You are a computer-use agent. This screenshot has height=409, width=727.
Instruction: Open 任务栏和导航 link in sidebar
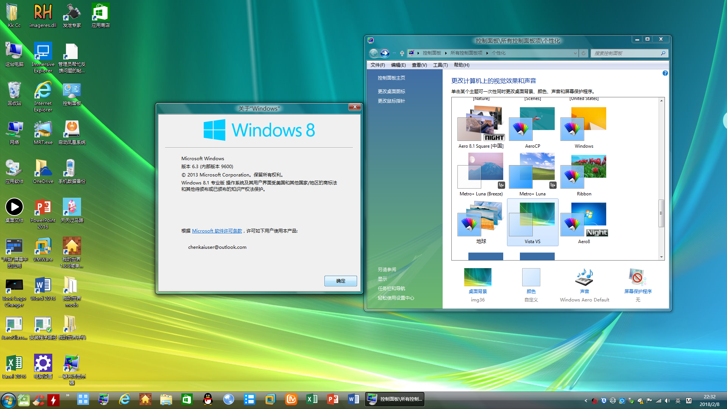click(x=391, y=289)
